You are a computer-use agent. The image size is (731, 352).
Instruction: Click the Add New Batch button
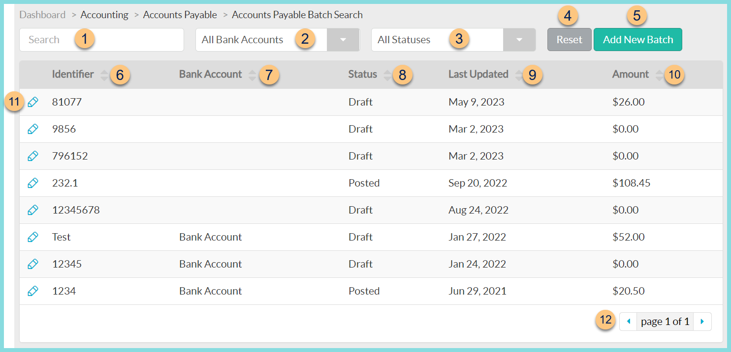pos(638,39)
